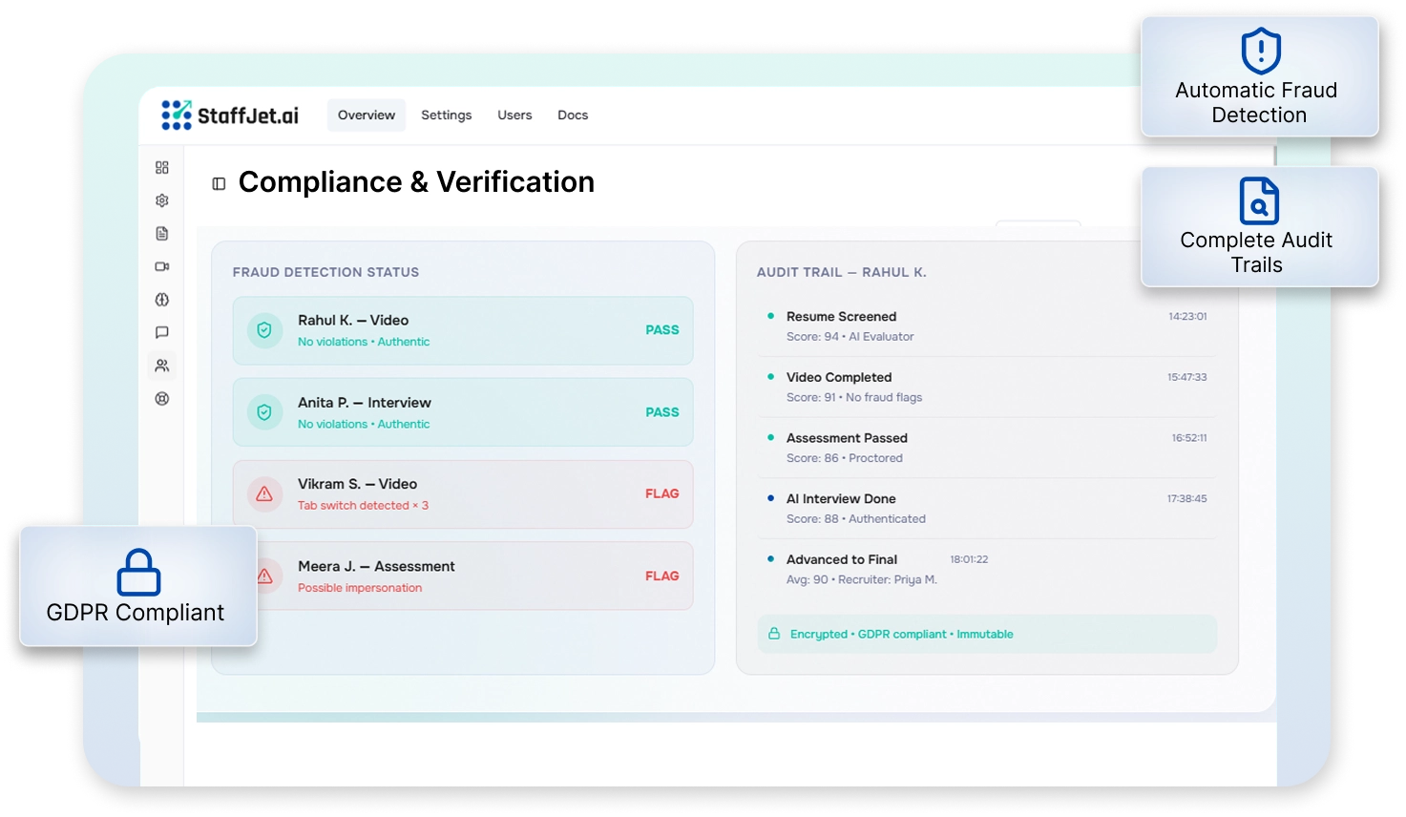Image resolution: width=1406 pixels, height=817 pixels.
Task: Open the document icon in sidebar
Action: click(x=162, y=234)
